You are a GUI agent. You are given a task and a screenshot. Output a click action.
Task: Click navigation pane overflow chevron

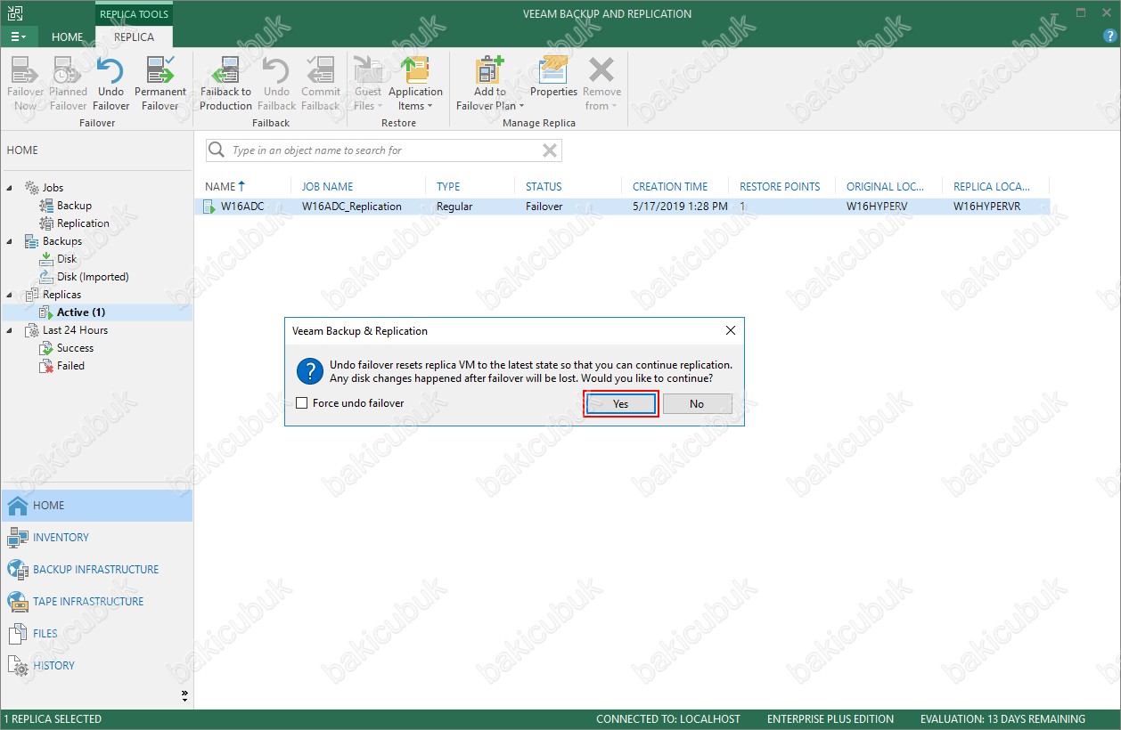click(x=184, y=694)
